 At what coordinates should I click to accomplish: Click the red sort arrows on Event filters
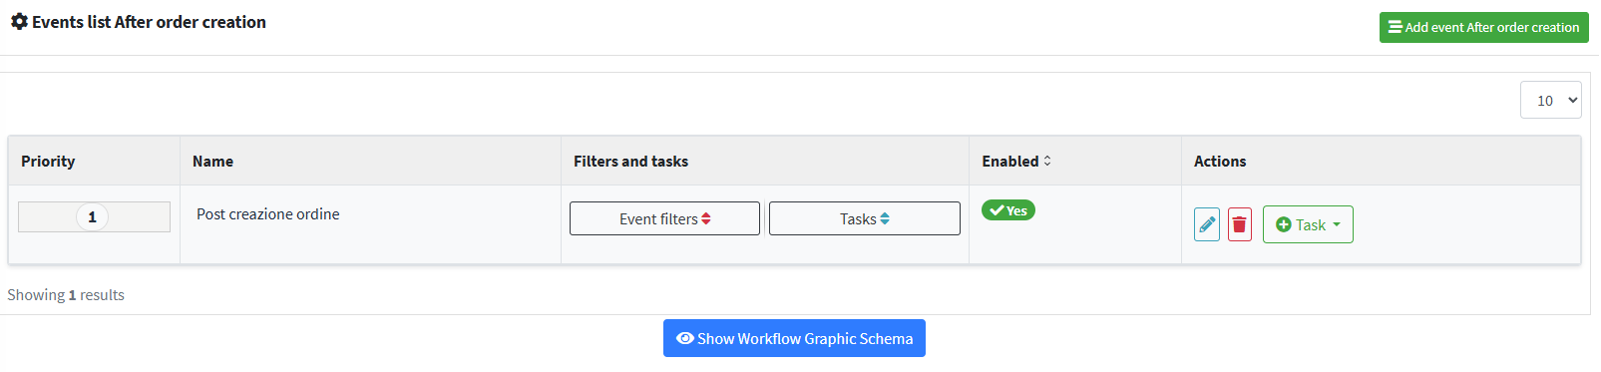706,218
